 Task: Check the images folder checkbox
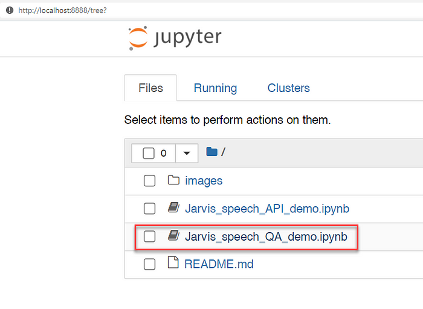click(149, 181)
